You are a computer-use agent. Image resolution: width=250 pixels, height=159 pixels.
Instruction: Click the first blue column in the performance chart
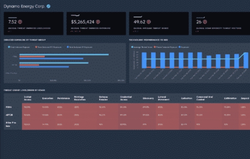tap(144, 60)
